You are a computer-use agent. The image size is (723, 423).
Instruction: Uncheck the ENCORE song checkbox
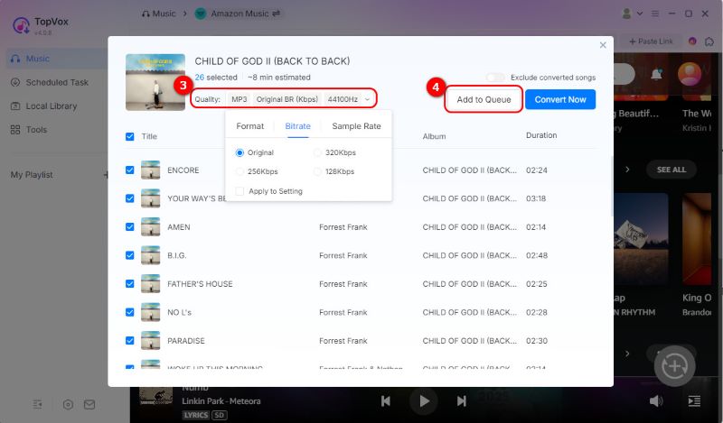click(x=129, y=170)
